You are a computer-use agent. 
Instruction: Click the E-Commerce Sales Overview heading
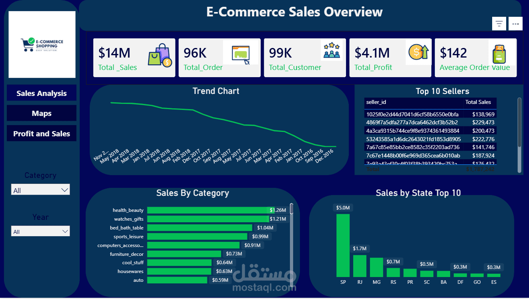[x=294, y=12]
